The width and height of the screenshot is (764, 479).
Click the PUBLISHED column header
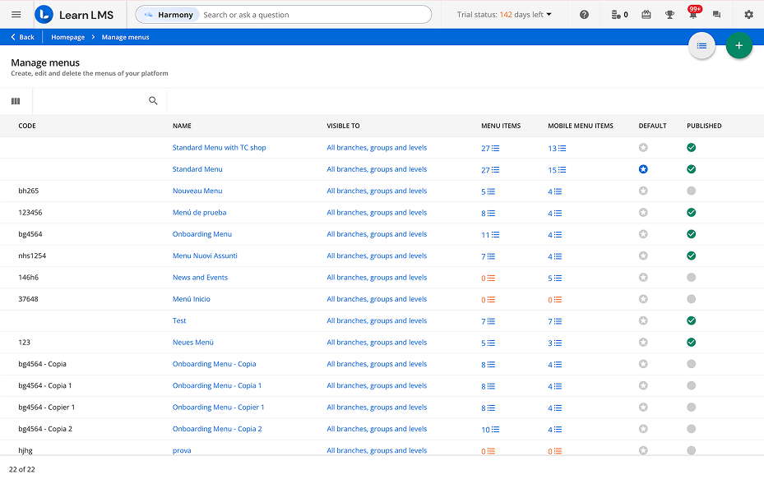704,126
